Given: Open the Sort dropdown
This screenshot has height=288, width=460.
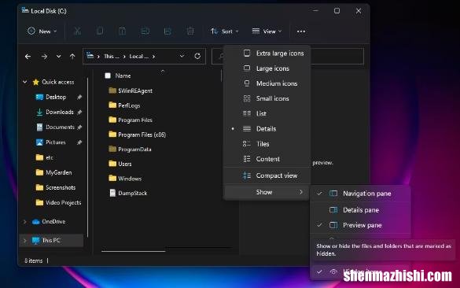Looking at the screenshot, I should coord(224,31).
